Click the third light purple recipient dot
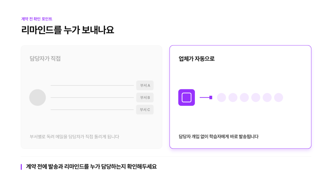Viewport: 332px width, 187px height. [244, 97]
